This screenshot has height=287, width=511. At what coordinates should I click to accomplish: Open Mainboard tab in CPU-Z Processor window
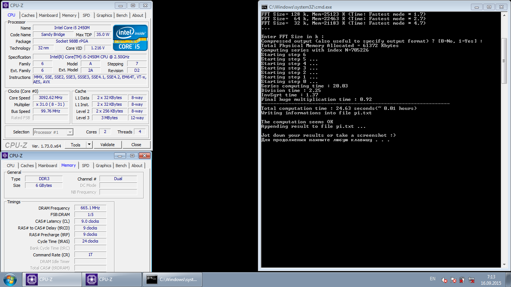(x=48, y=15)
